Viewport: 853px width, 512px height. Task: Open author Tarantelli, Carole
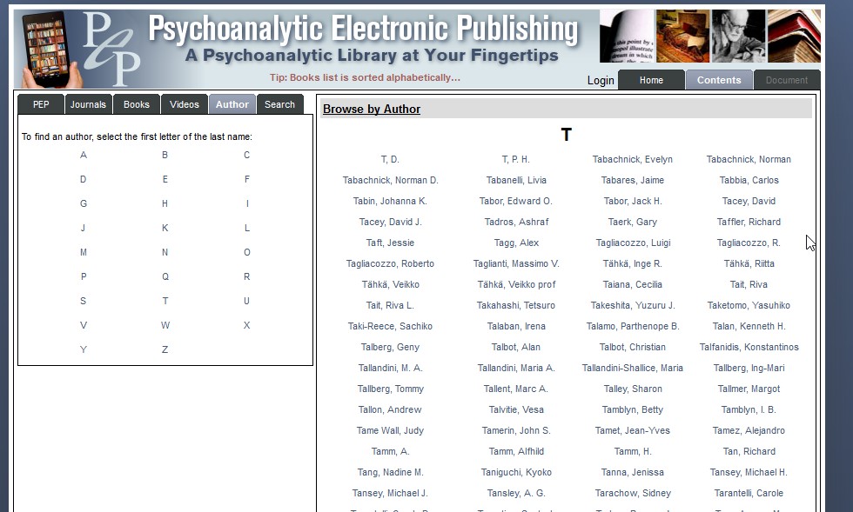tap(749, 493)
